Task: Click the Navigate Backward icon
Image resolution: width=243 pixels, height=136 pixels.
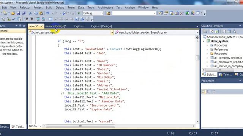Action: [x=65, y=13]
